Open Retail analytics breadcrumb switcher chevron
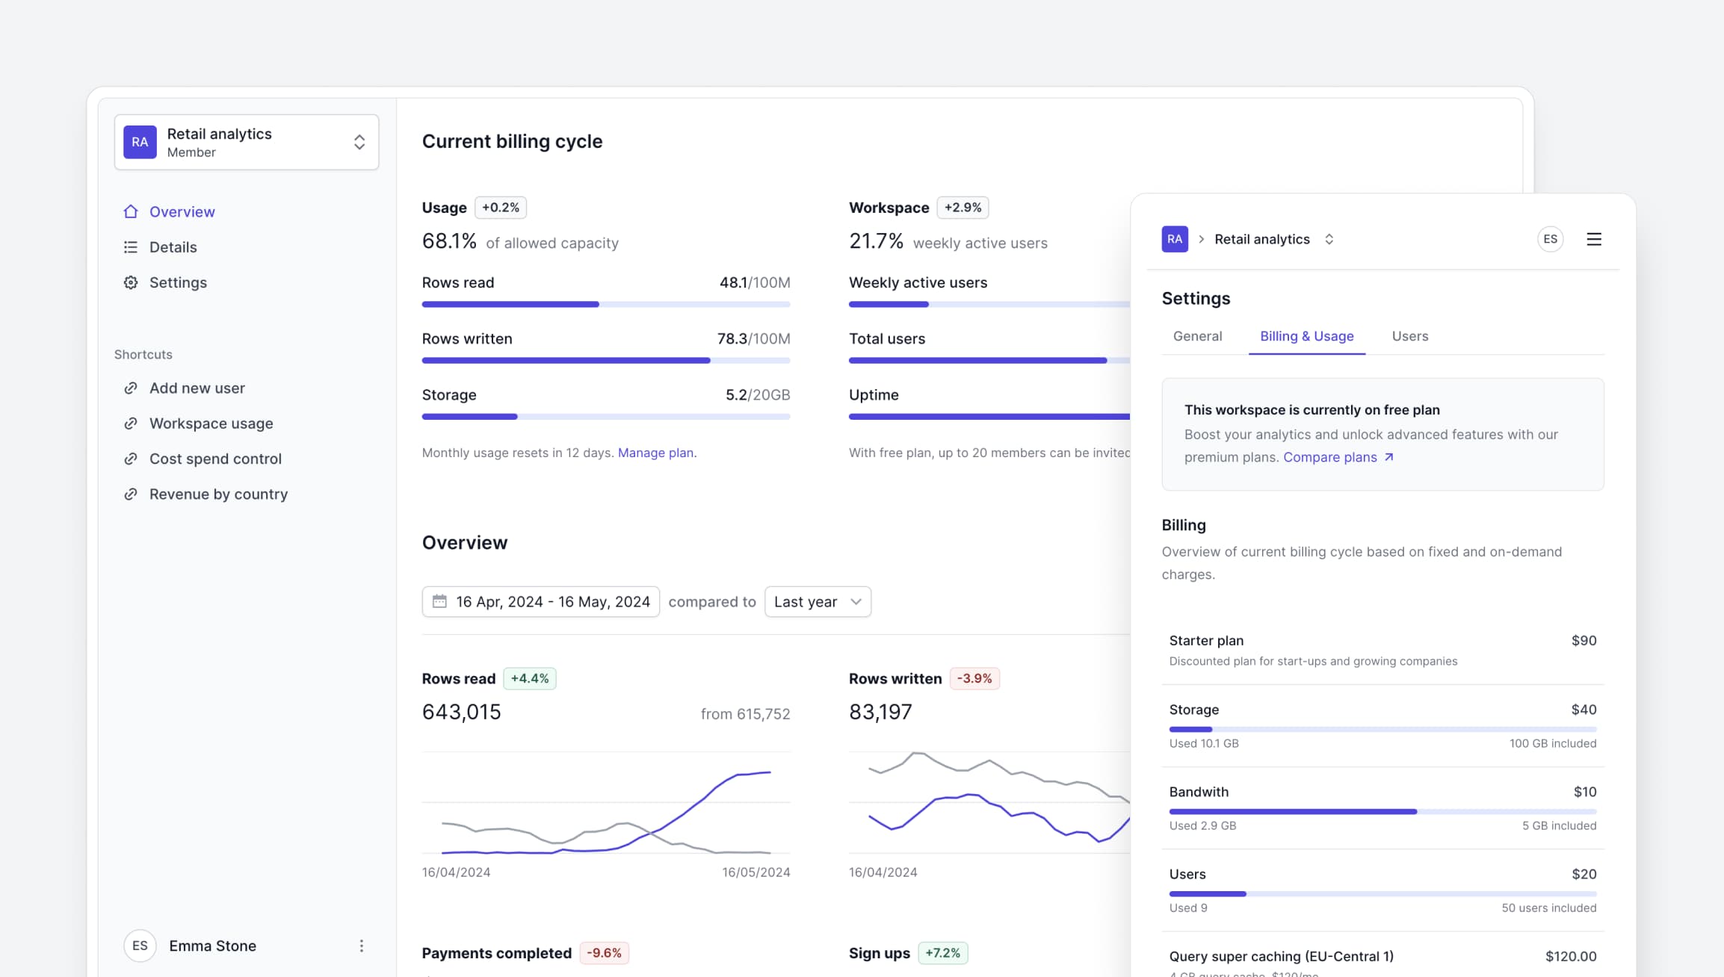This screenshot has height=977, width=1724. click(1329, 239)
